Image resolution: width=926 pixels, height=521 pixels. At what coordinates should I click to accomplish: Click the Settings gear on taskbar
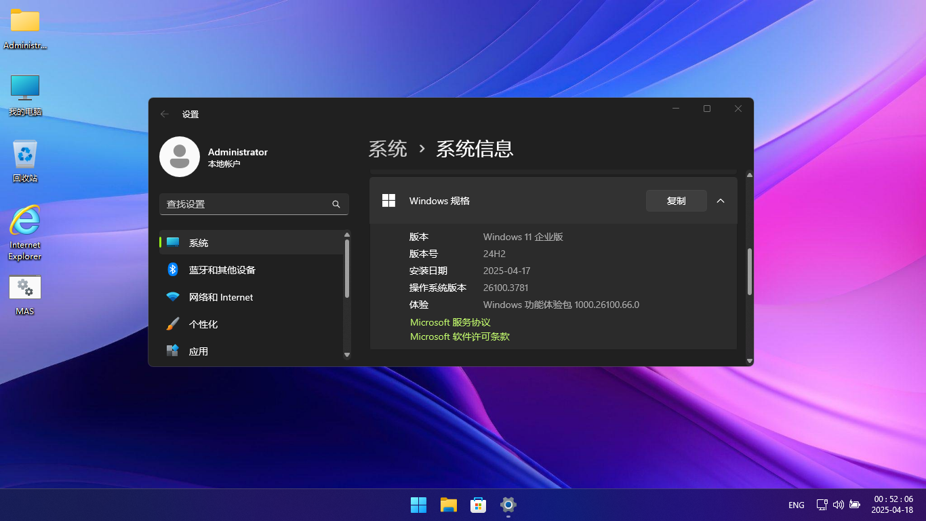pos(508,505)
